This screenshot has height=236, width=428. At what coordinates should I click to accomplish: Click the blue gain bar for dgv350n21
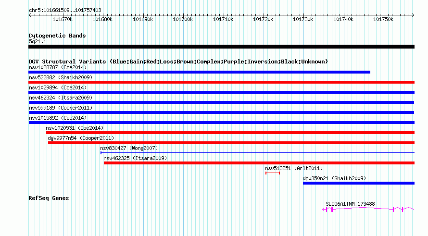pos(359,183)
